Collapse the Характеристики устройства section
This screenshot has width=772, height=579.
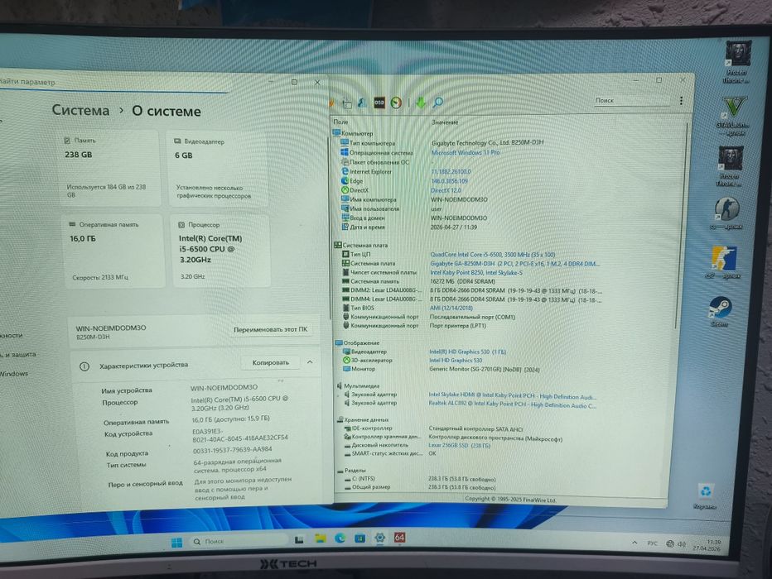pyautogui.click(x=310, y=362)
